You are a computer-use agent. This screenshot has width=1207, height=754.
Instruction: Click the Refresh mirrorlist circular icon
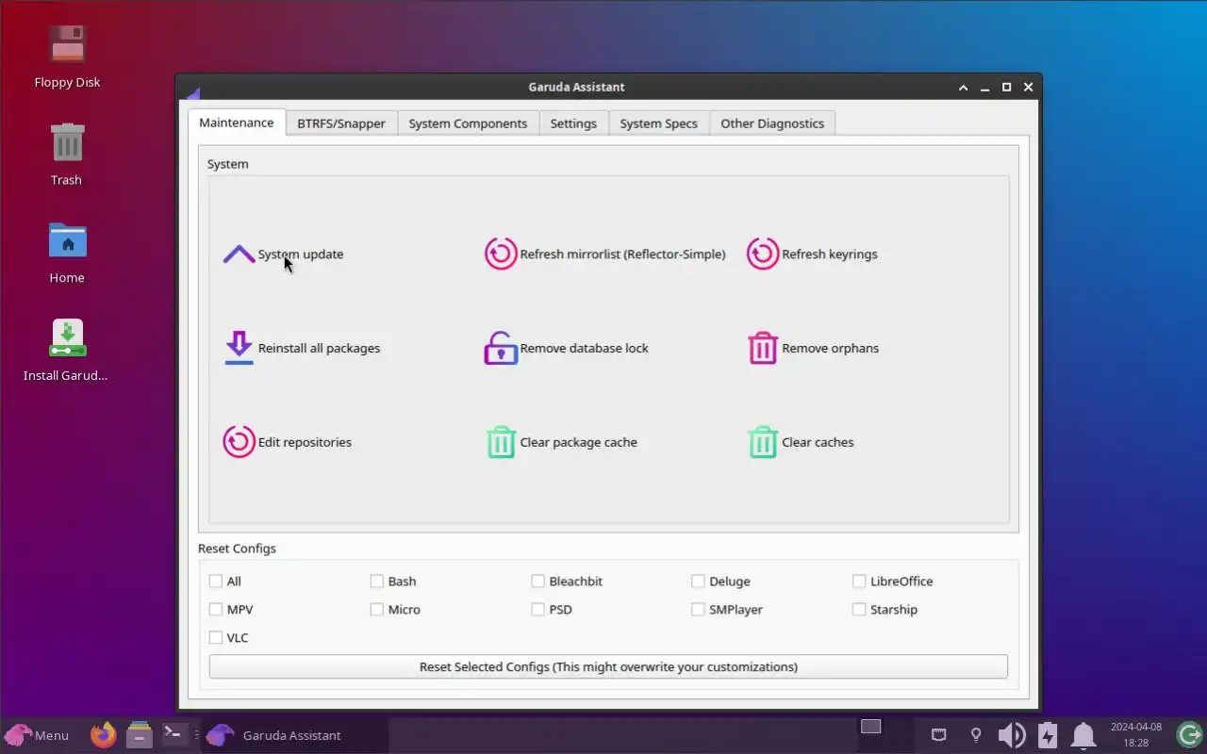501,254
